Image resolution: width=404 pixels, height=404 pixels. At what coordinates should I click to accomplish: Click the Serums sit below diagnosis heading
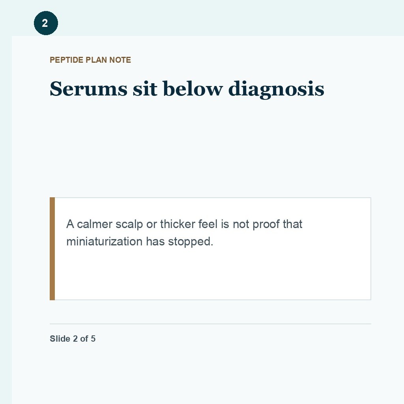pos(187,89)
